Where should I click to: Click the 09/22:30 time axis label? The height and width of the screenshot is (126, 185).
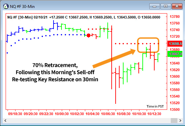(x=46, y=114)
